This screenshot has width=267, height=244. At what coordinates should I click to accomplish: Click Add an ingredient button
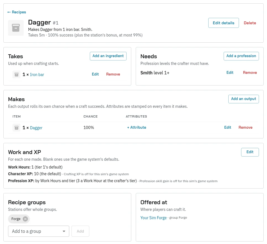[108, 56]
